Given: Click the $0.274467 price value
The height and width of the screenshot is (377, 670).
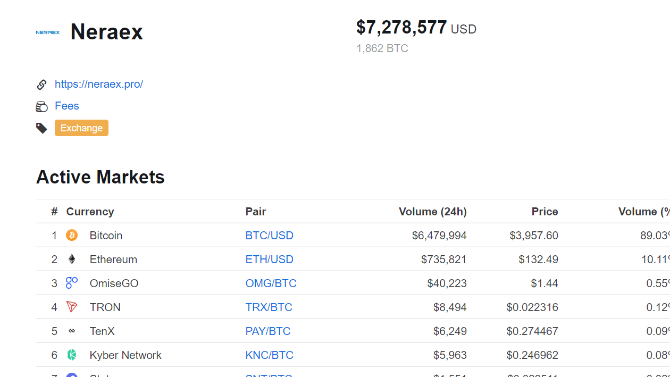Looking at the screenshot, I should [x=532, y=331].
